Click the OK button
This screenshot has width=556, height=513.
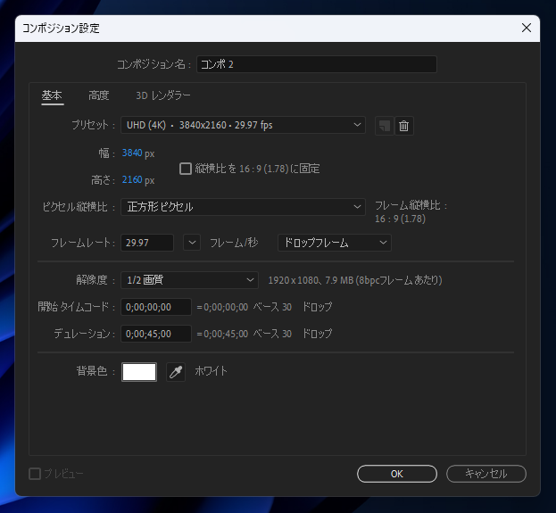pos(397,474)
